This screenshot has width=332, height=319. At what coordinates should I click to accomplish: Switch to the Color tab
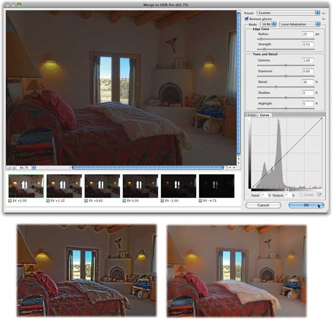[x=252, y=115]
